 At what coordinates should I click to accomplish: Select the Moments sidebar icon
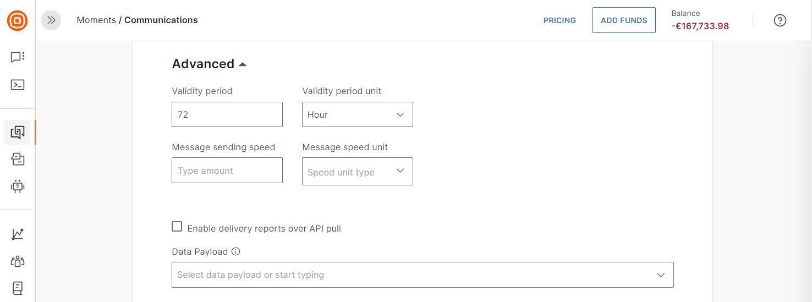[x=18, y=132]
